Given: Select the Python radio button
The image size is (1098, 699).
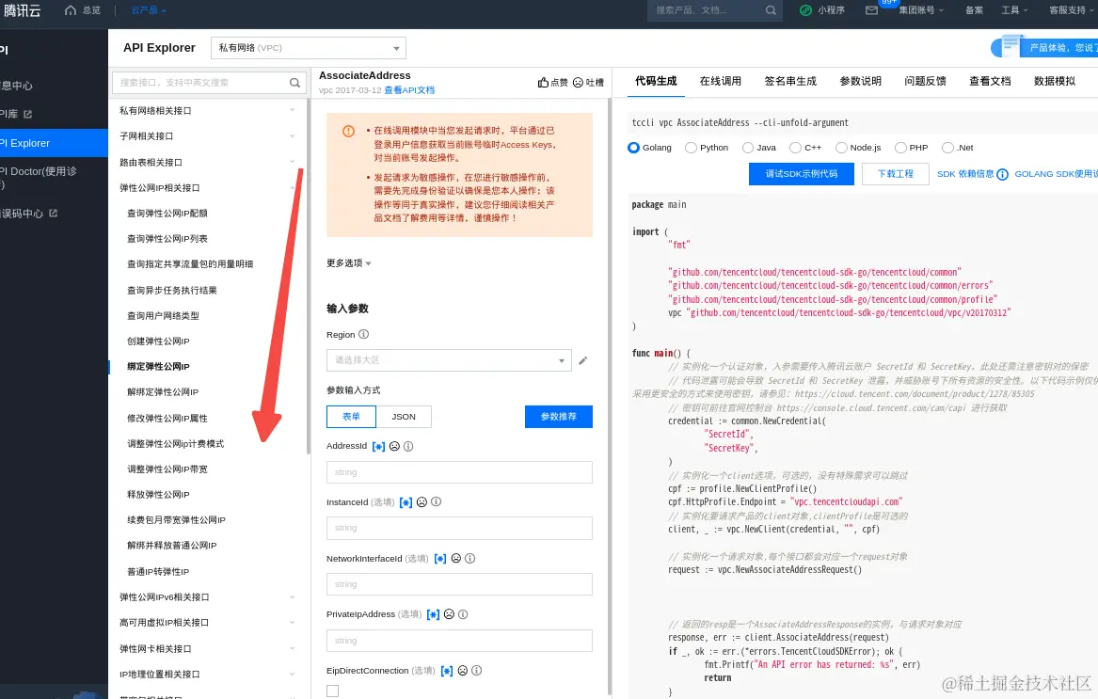Looking at the screenshot, I should 692,148.
